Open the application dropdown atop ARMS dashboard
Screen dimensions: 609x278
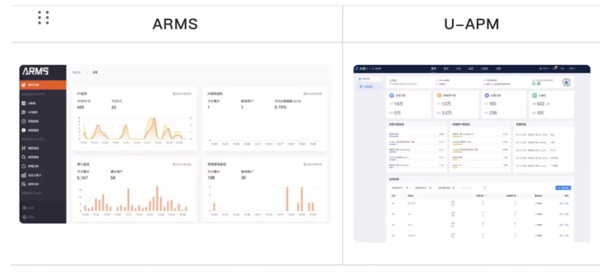[81, 72]
